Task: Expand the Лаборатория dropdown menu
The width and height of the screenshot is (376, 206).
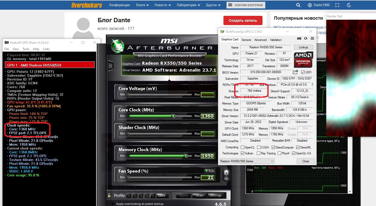Action: coord(188,5)
